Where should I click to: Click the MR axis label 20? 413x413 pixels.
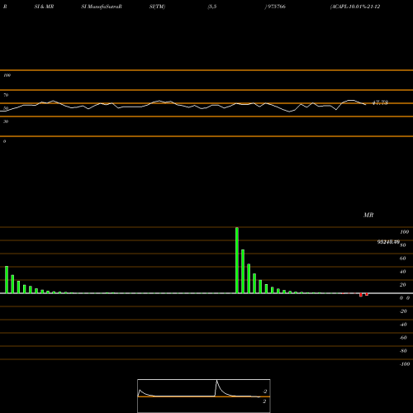coord(402,285)
